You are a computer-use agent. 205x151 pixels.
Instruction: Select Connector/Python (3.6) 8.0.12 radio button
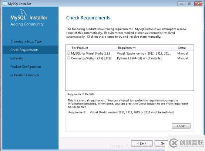[x=68, y=58]
